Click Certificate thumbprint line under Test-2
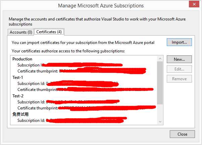The image size is (202, 145). [87, 108]
